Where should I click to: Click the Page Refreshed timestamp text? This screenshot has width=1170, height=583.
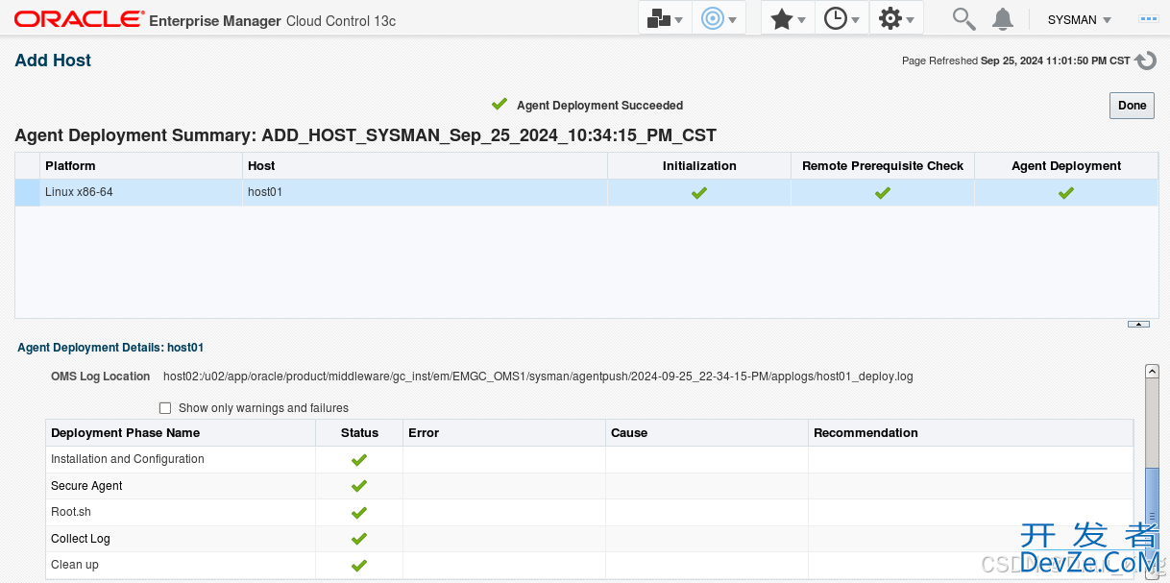click(1016, 61)
